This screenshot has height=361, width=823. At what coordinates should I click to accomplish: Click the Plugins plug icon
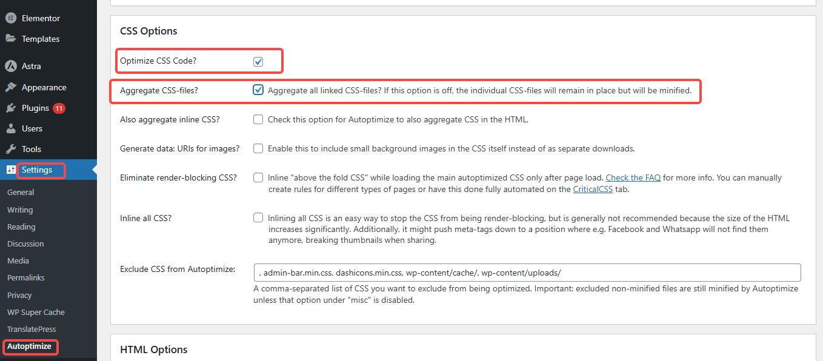tap(10, 108)
